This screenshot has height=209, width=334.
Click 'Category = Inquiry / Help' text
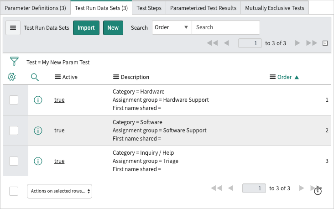[x=143, y=153]
